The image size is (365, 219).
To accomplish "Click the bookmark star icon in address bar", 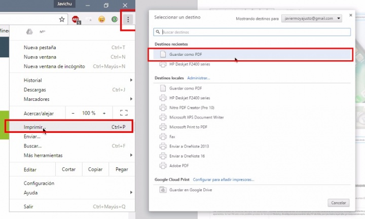I will point(62,19).
